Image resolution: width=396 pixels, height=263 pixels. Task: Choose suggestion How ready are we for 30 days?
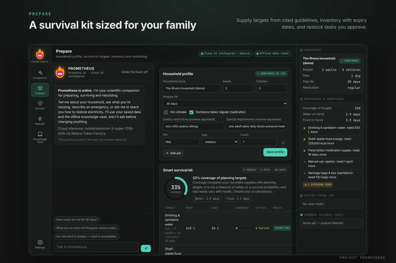click(77, 219)
